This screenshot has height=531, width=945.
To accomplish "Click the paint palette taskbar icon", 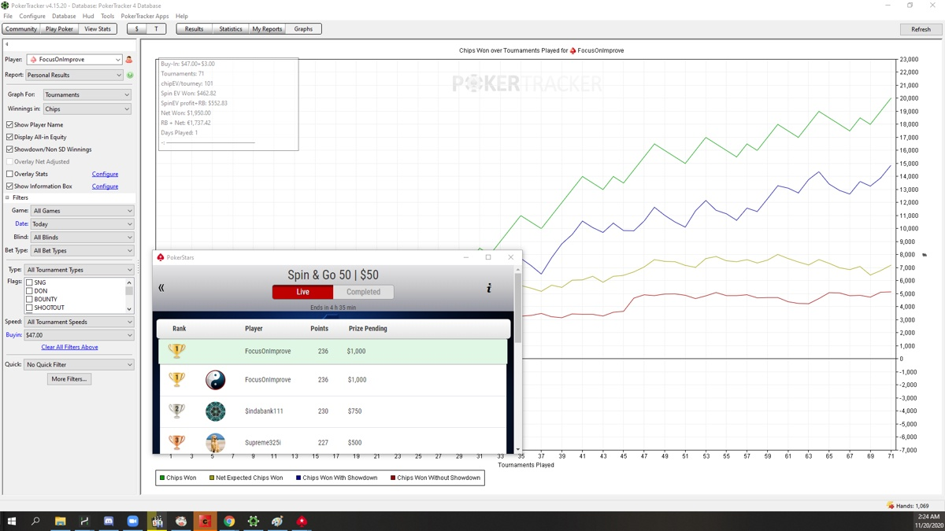I will pyautogui.click(x=277, y=521).
